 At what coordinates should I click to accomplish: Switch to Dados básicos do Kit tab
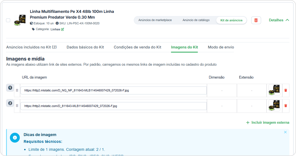[85, 47]
